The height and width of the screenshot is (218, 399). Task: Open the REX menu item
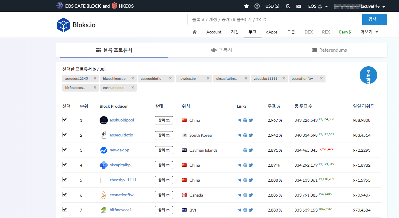pyautogui.click(x=326, y=32)
